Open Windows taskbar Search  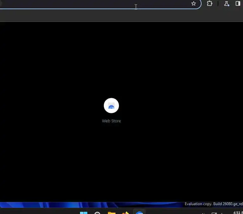pos(97,213)
